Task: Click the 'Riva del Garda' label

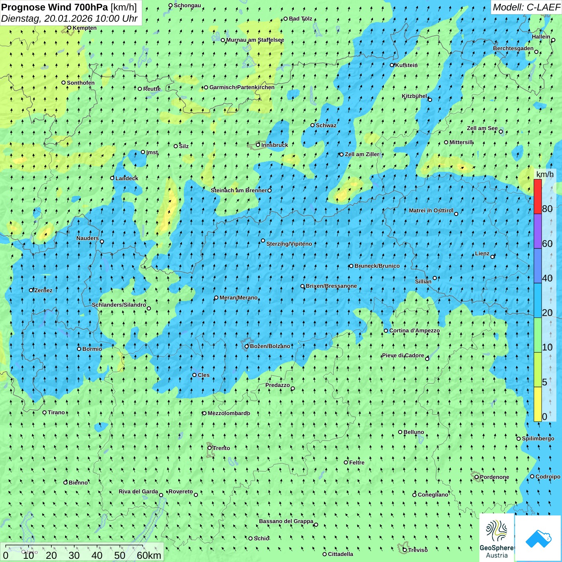Action: (138, 491)
